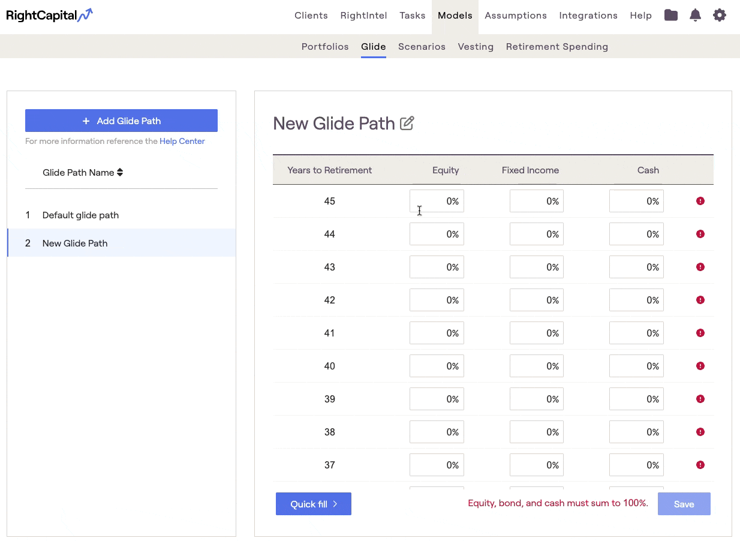Click the red error icon for year 39
740x541 pixels.
(x=700, y=399)
